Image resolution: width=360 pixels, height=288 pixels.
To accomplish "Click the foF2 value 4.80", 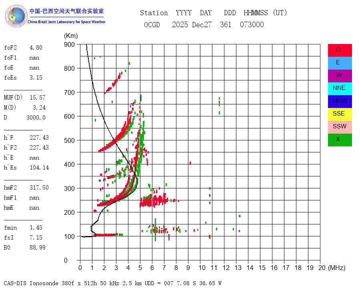I will pos(36,48).
